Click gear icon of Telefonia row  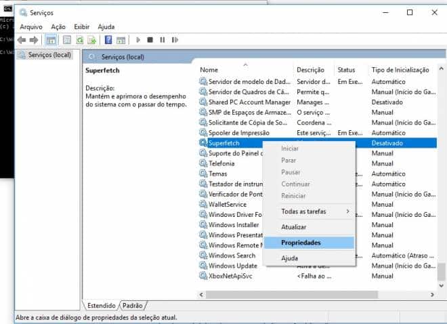[203, 163]
